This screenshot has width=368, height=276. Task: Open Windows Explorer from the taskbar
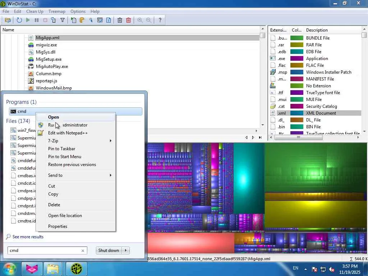pos(53,269)
